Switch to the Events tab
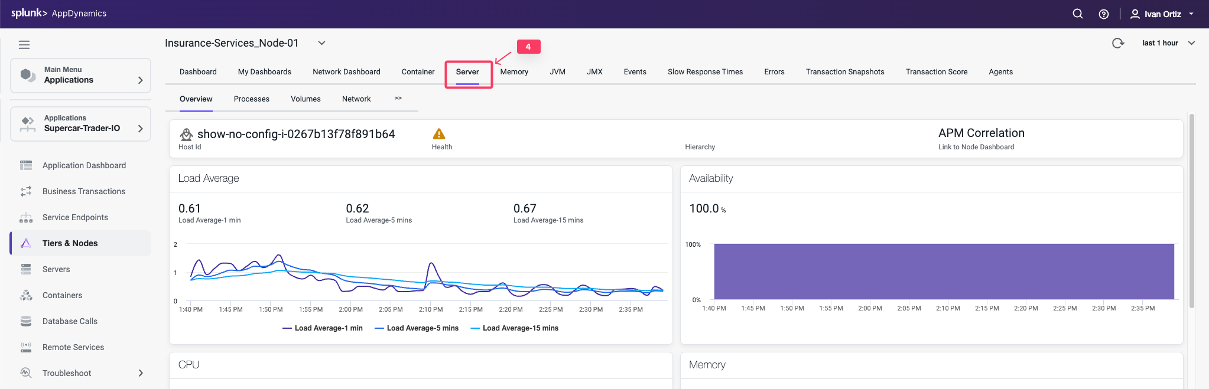The height and width of the screenshot is (389, 1209). pyautogui.click(x=635, y=72)
